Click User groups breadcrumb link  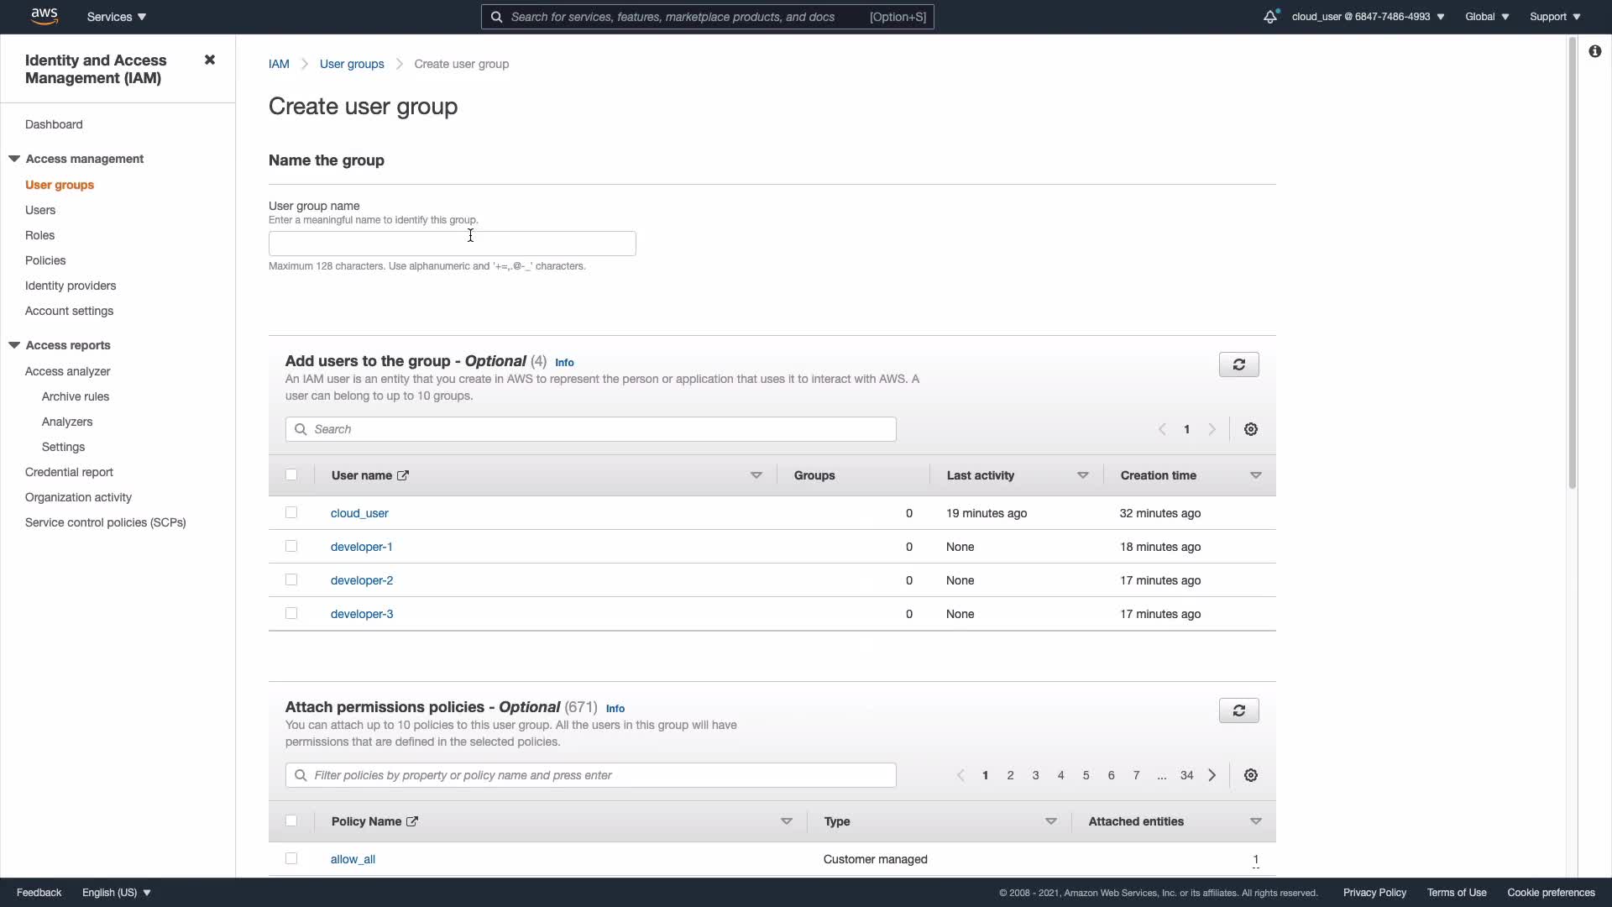click(352, 64)
